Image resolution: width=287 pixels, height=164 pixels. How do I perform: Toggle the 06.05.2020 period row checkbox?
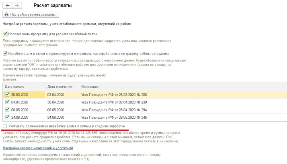click(7, 109)
